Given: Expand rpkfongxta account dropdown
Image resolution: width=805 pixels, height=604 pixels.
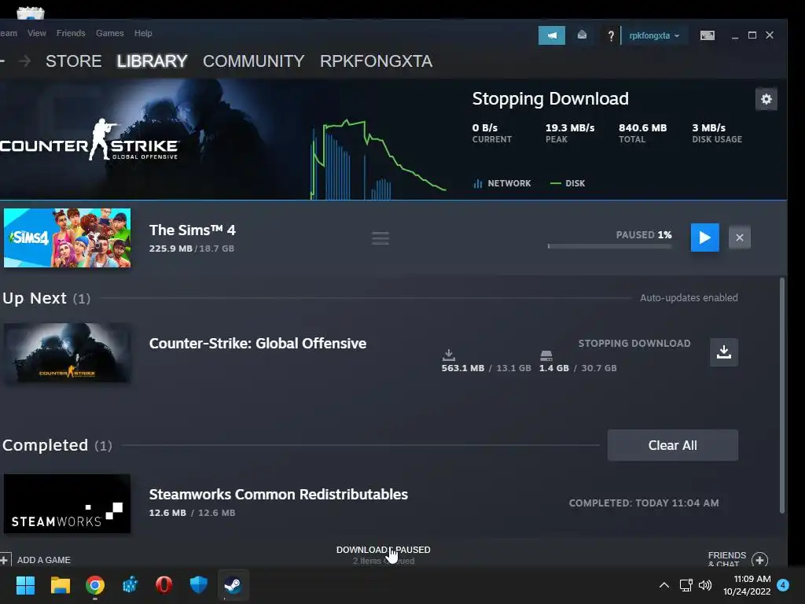Looking at the screenshot, I should click(654, 35).
